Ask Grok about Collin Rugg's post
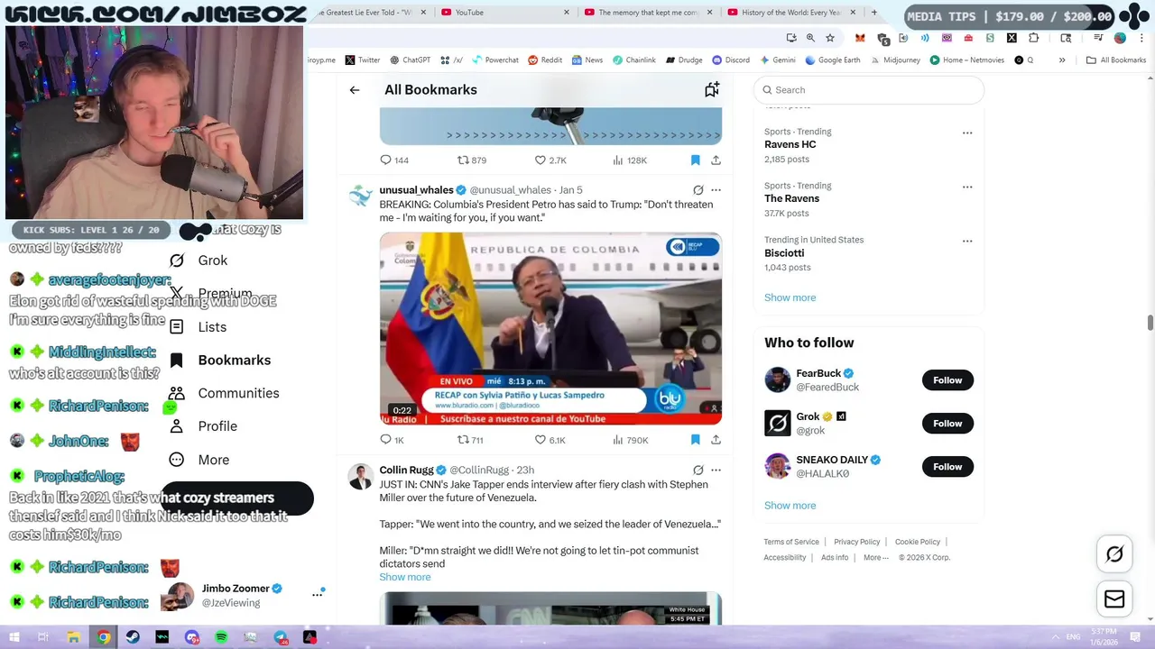Viewport: 1155px width, 649px height. (698, 471)
